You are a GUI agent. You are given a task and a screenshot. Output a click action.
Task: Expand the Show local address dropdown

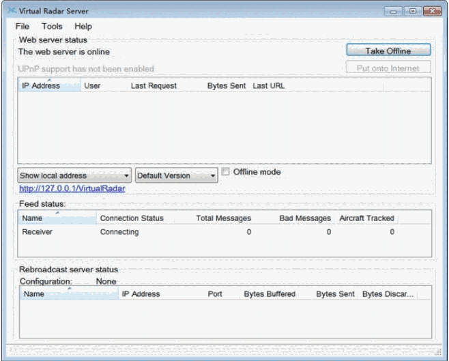click(74, 175)
